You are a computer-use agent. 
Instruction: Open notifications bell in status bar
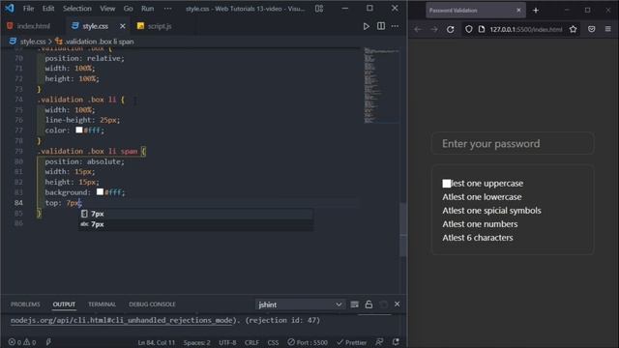(x=396, y=342)
